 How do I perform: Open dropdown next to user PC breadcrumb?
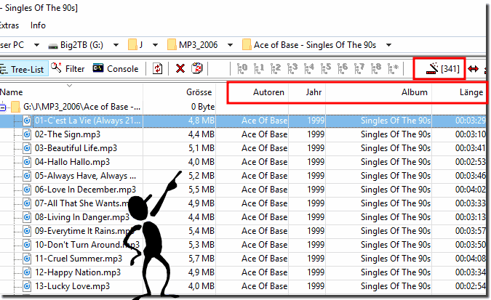click(x=36, y=45)
